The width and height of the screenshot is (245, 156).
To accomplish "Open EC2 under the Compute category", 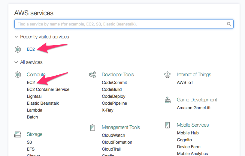I will point(31,82).
